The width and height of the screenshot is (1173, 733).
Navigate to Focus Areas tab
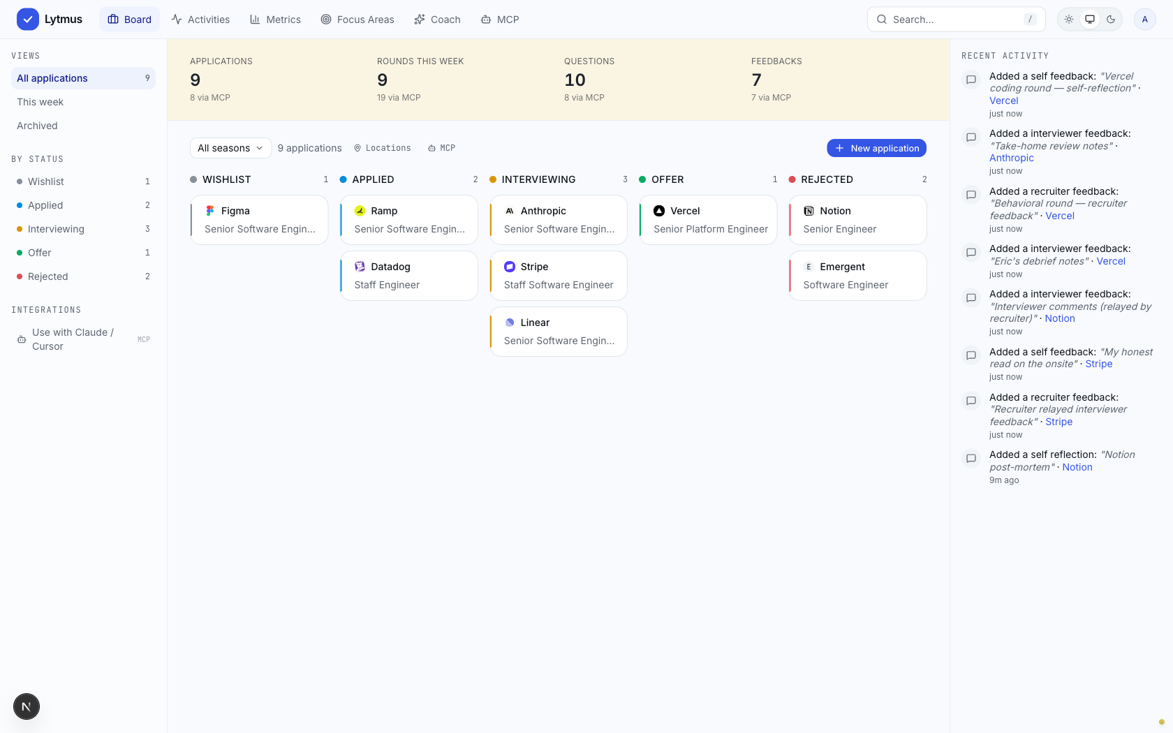[x=357, y=20]
